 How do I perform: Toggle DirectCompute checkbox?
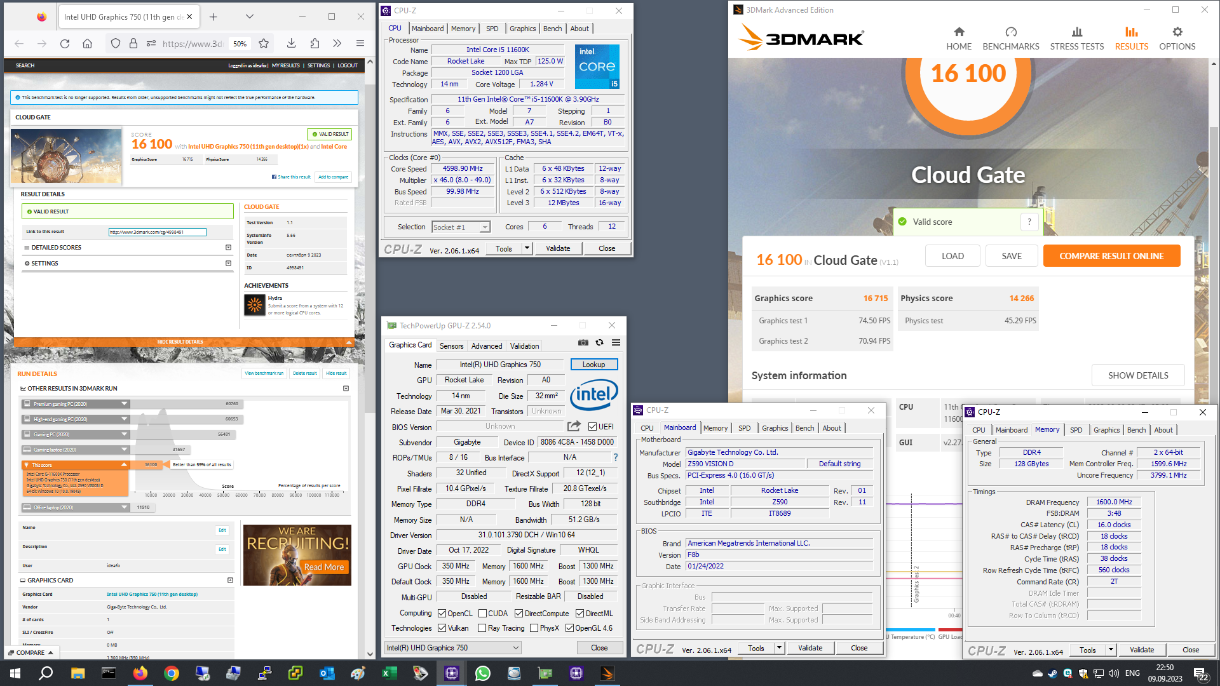tap(518, 614)
